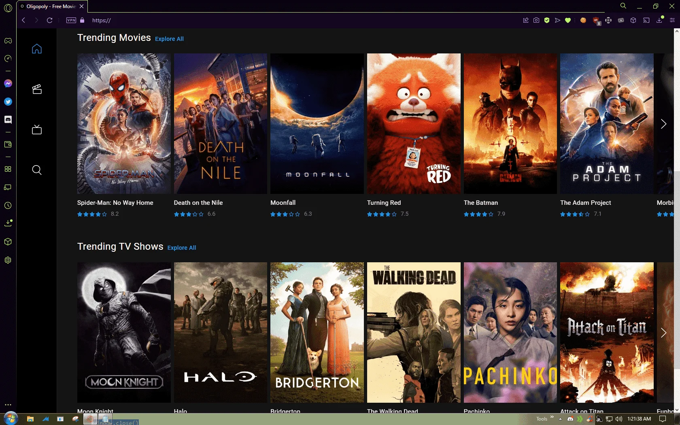Open the cookie extension icon
Screen dimensions: 680x425
tap(583, 20)
